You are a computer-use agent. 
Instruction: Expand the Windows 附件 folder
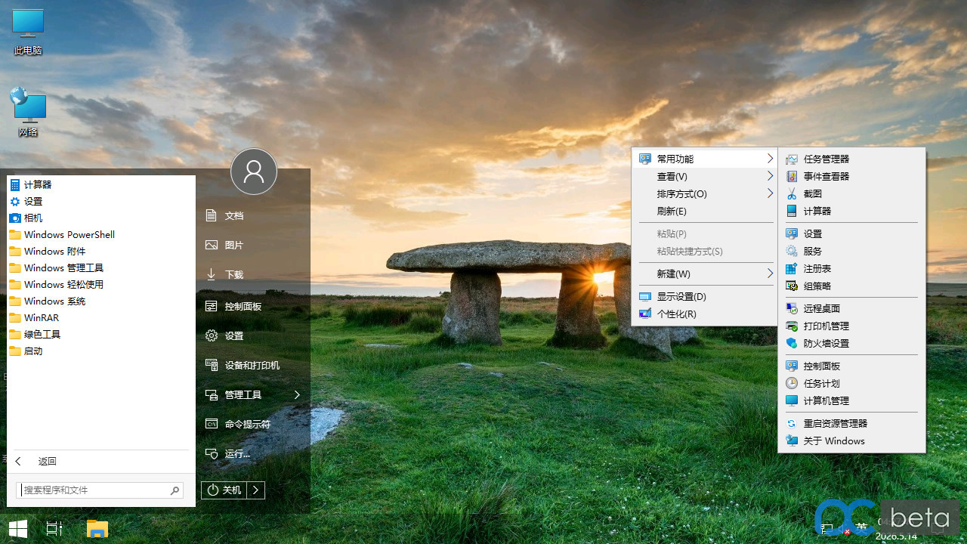(x=101, y=251)
